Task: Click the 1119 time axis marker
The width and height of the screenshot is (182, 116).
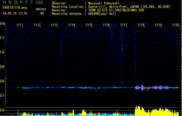Action: pyautogui.click(x=159, y=25)
